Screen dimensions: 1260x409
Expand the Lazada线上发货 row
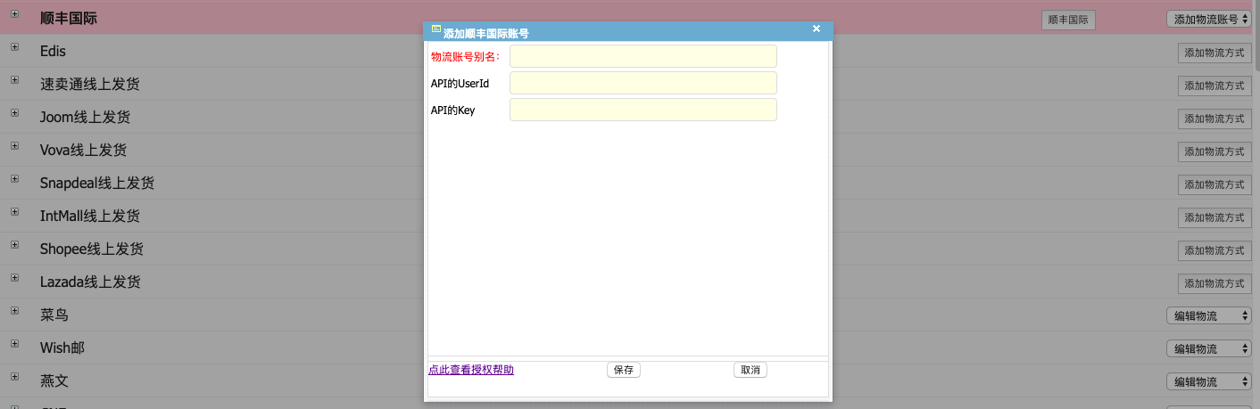14,278
